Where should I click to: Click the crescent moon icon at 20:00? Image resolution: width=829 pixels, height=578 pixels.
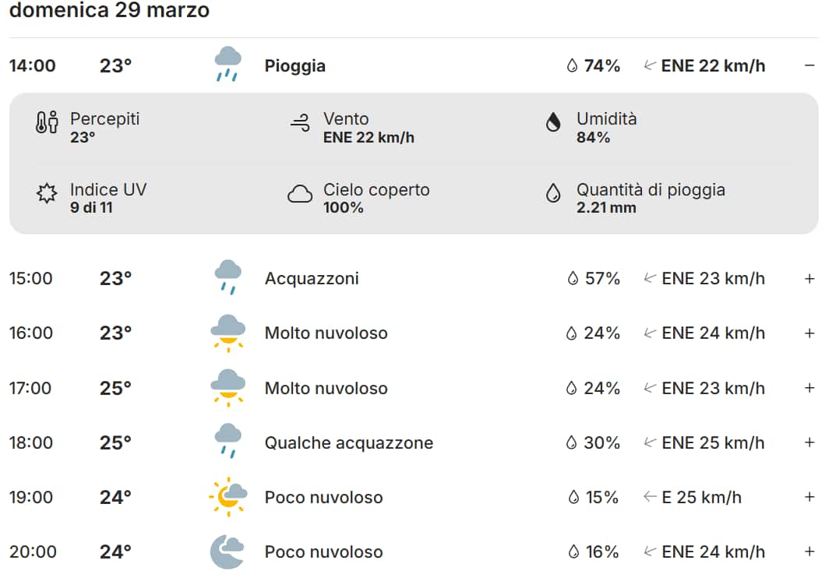click(227, 549)
